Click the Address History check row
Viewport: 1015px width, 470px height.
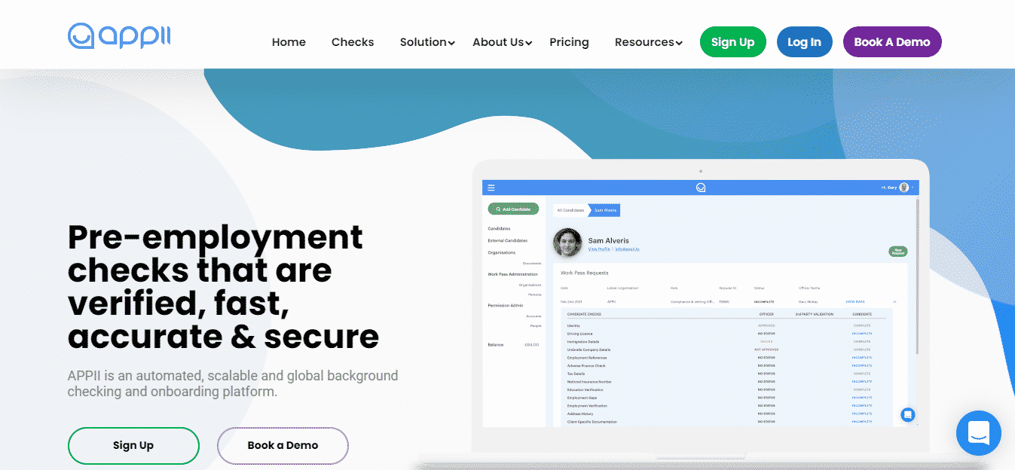[x=726, y=414]
